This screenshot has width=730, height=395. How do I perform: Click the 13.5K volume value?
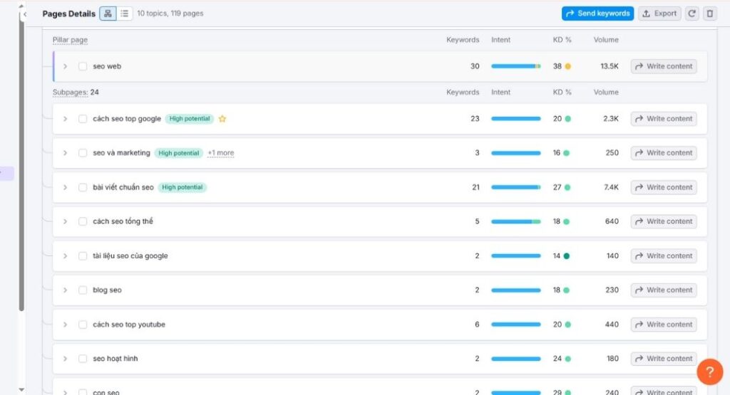610,66
